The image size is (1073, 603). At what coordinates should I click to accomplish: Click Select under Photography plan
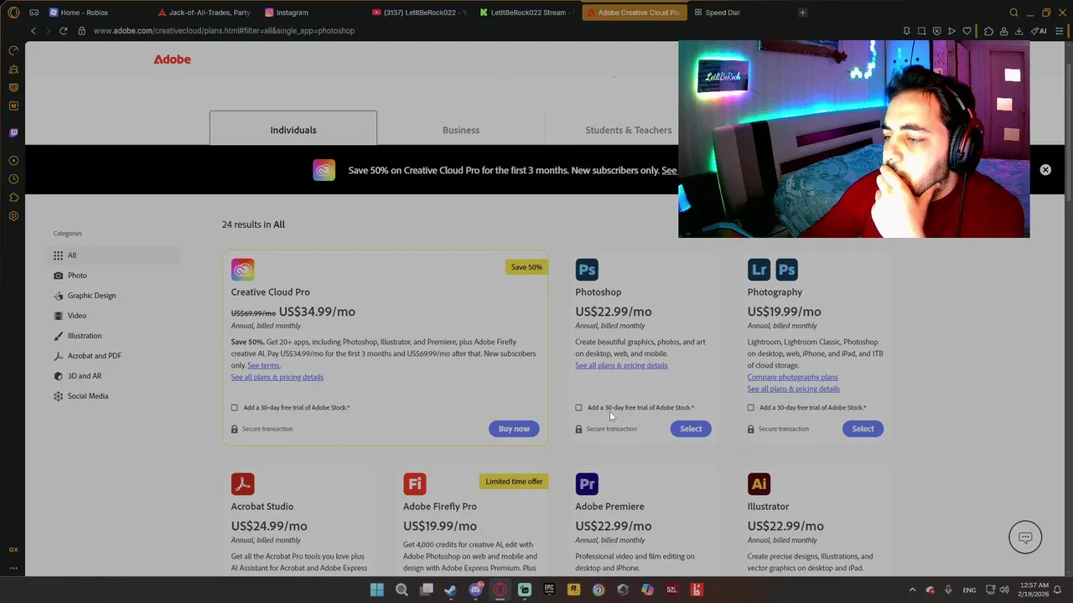[863, 429]
